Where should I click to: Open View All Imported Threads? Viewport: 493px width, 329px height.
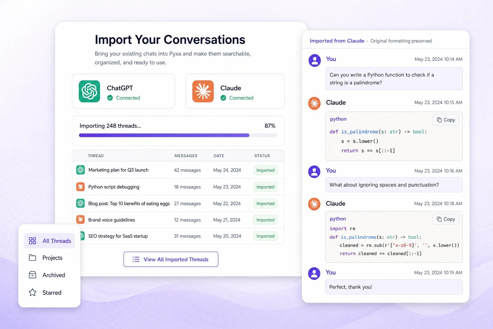(x=171, y=259)
